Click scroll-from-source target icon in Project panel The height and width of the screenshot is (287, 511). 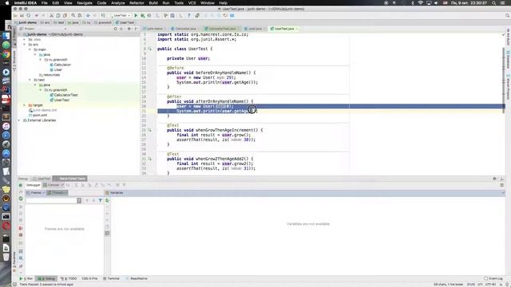click(115, 29)
